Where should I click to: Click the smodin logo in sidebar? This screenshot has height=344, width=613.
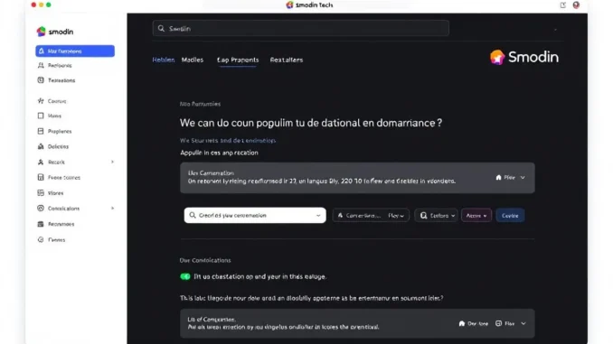click(x=55, y=32)
